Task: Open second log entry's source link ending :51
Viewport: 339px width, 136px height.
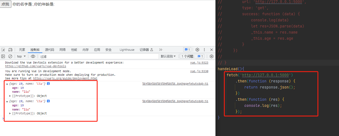Action: [175, 101]
